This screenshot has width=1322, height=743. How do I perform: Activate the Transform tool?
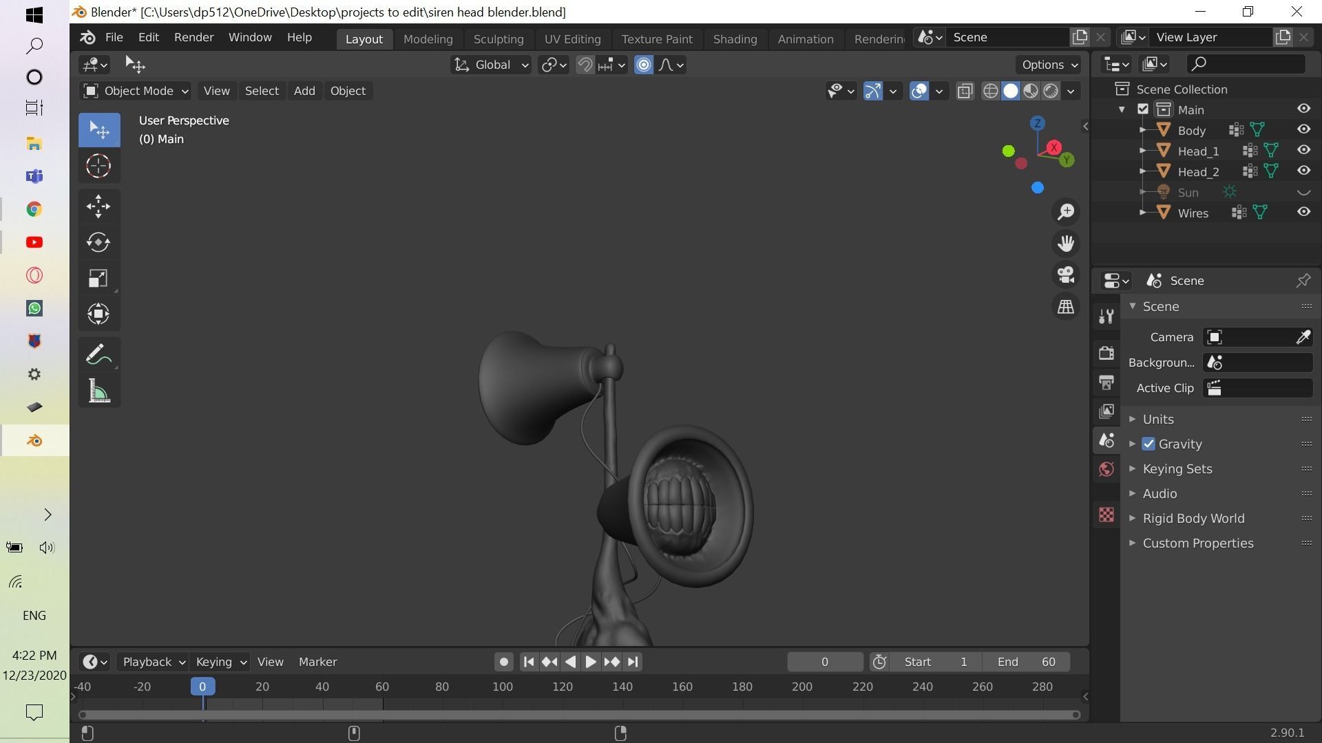tap(99, 314)
